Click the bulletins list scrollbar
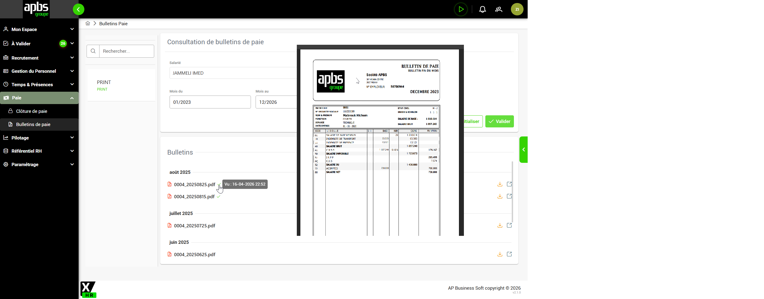Screen dimensions: 764x299 tap(512, 192)
